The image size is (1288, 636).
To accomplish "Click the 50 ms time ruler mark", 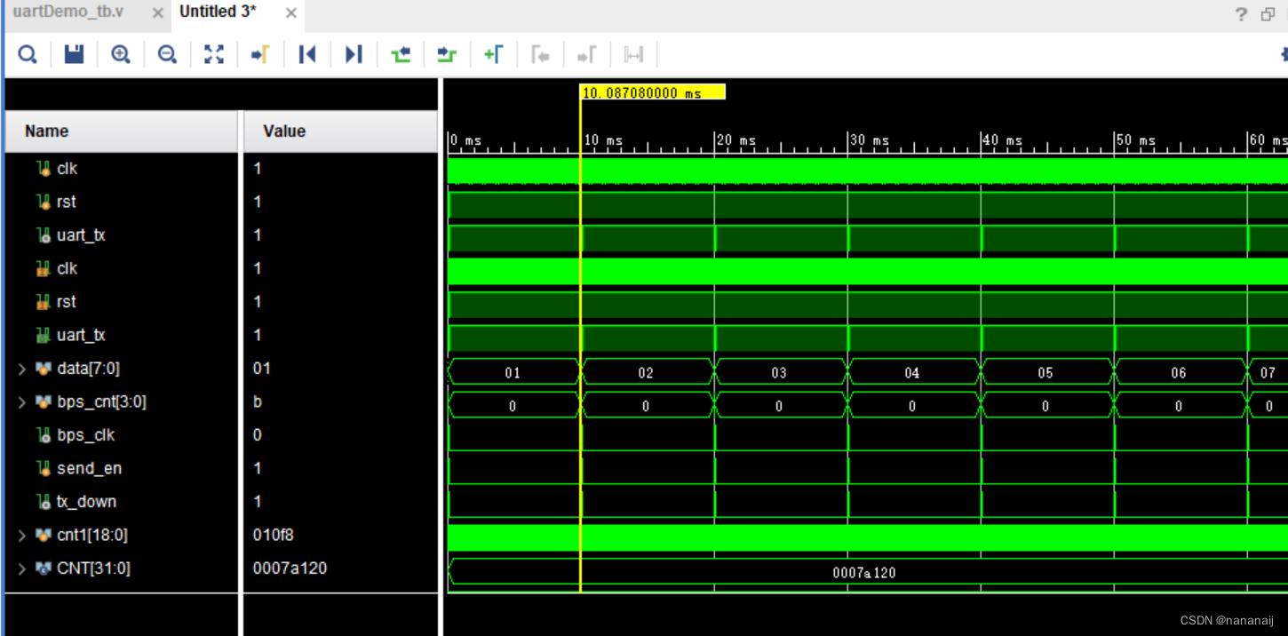I will 1135,140.
